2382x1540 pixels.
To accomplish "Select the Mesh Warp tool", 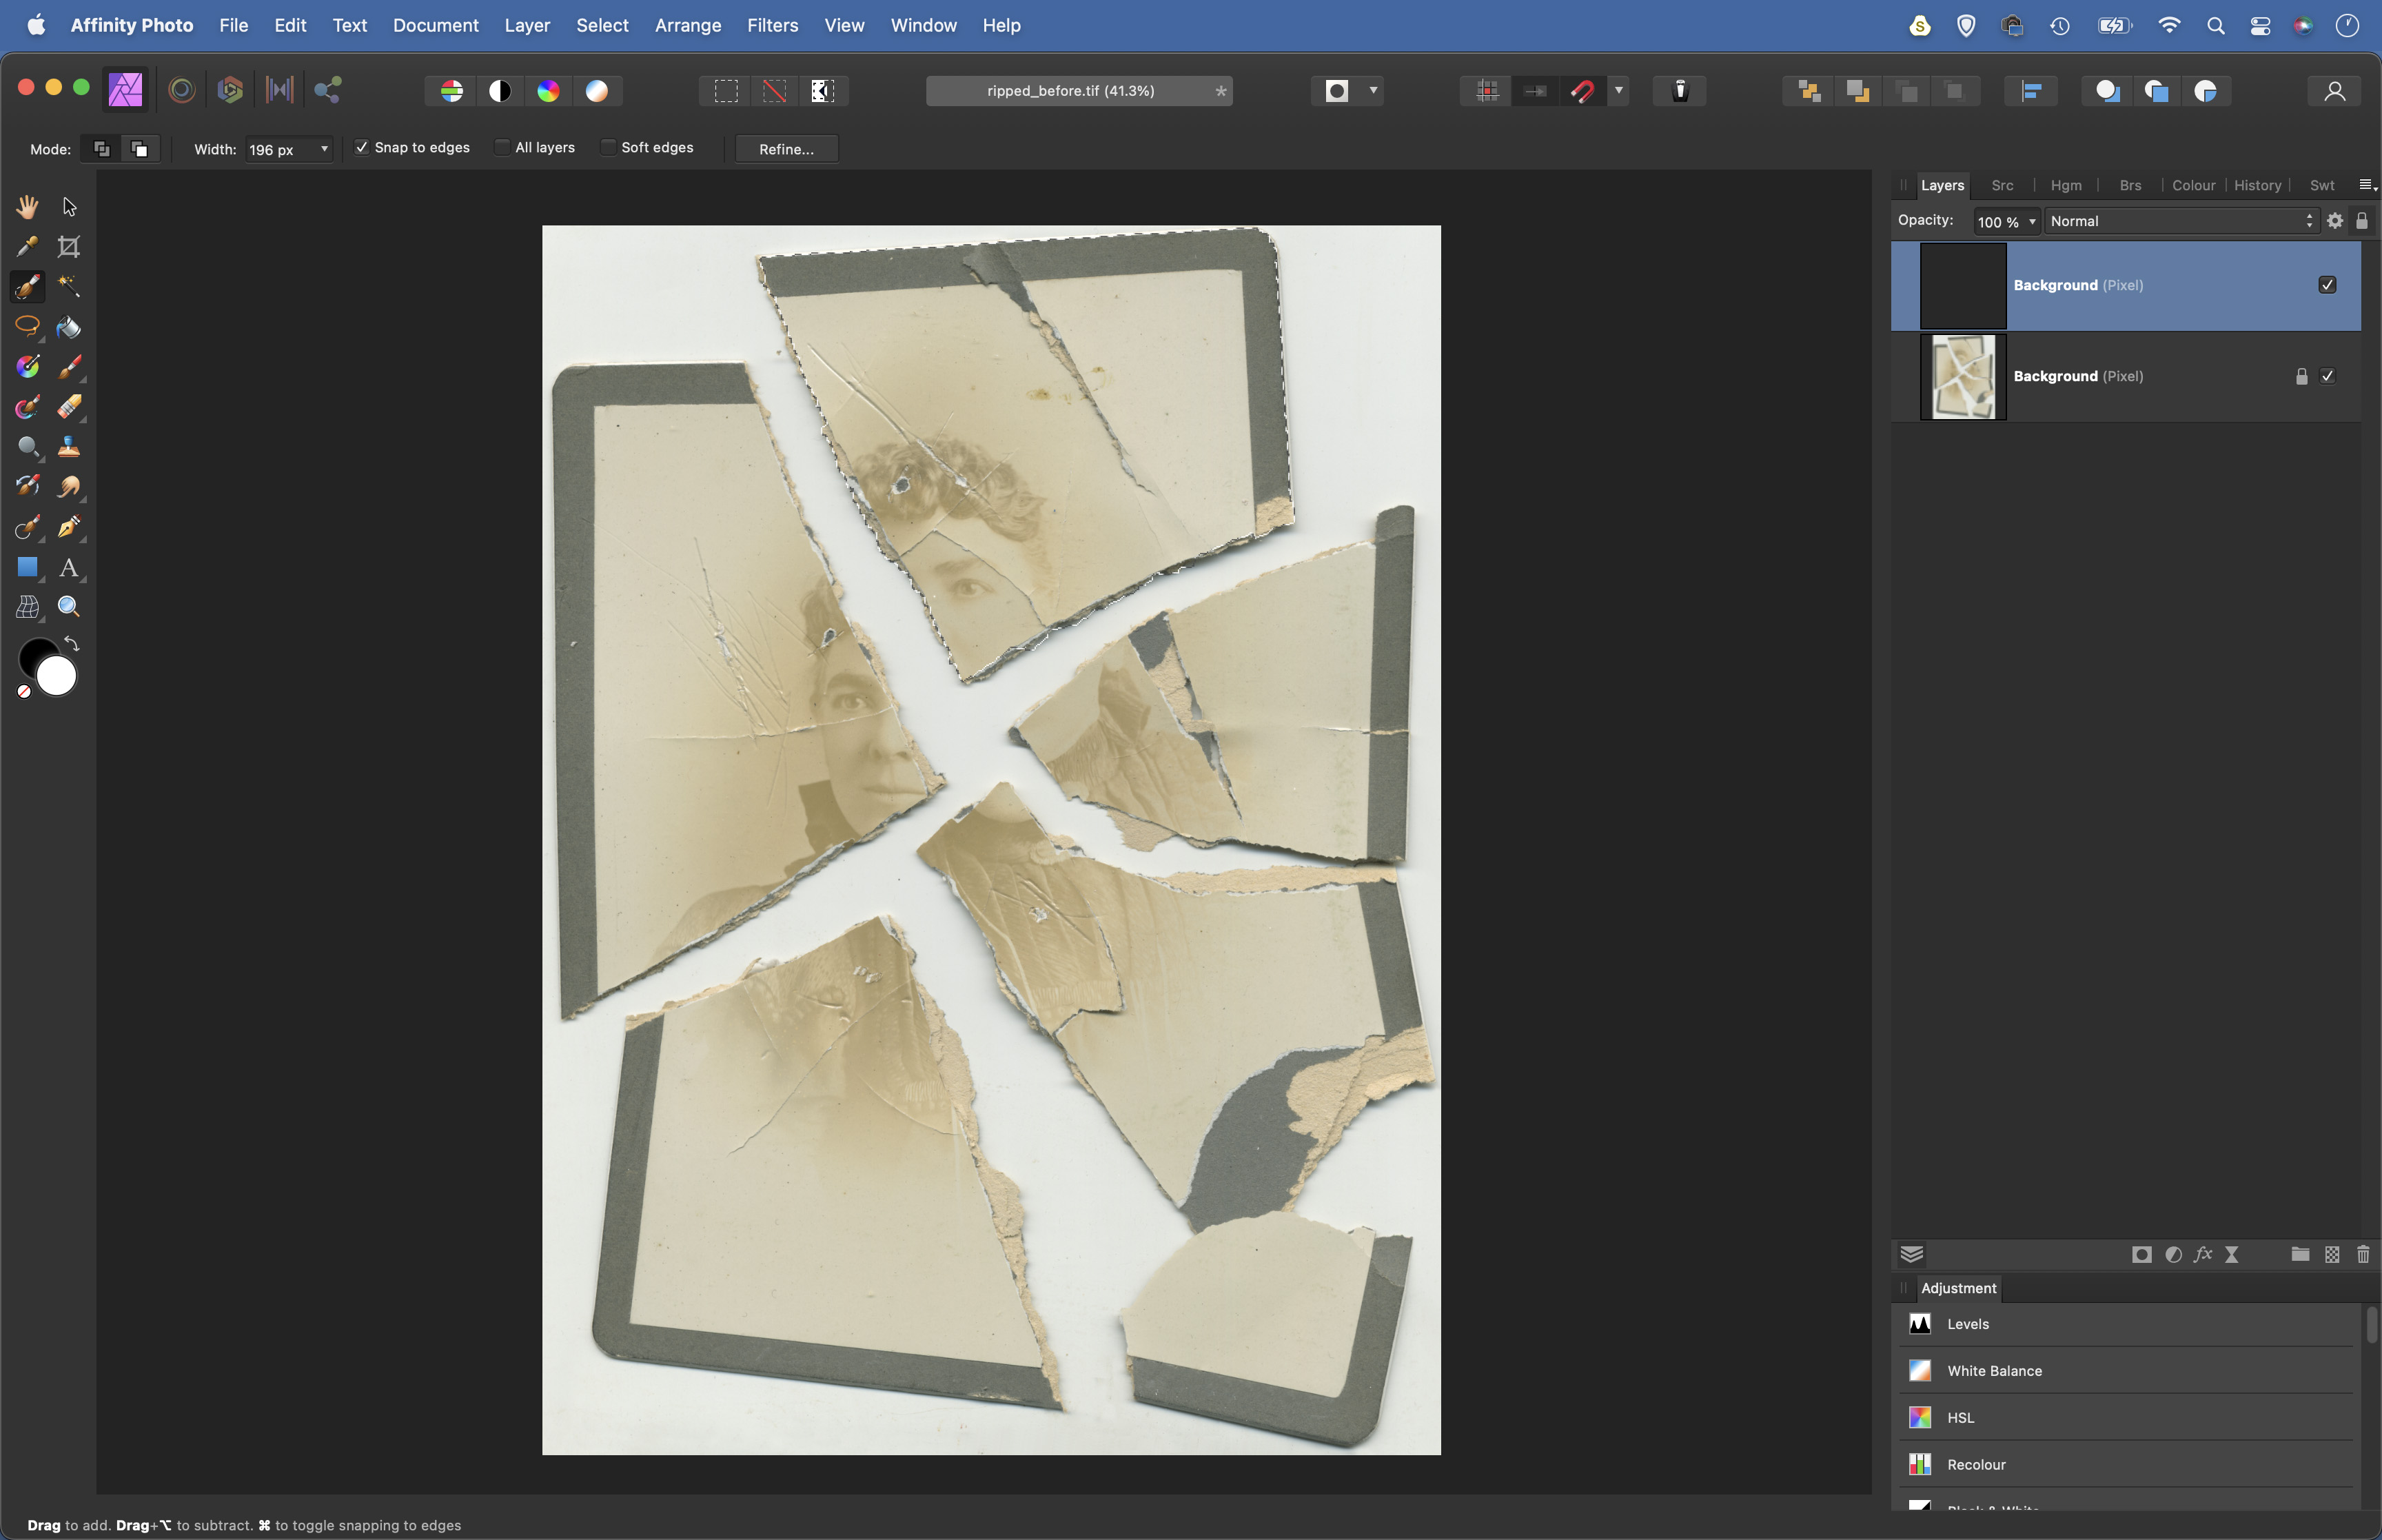I will coord(27,607).
